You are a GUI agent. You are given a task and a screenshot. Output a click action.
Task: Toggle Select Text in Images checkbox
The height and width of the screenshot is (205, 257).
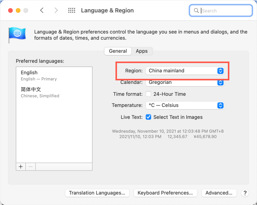(x=148, y=117)
